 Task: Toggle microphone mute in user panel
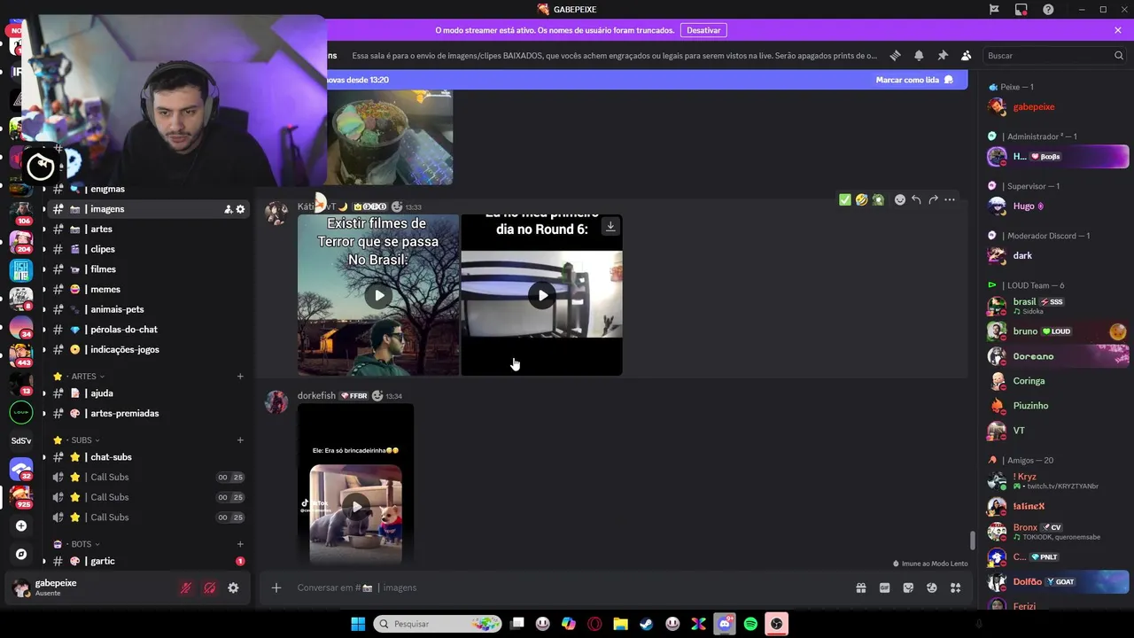pyautogui.click(x=185, y=587)
